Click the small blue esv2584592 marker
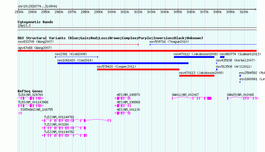 click(x=240, y=76)
